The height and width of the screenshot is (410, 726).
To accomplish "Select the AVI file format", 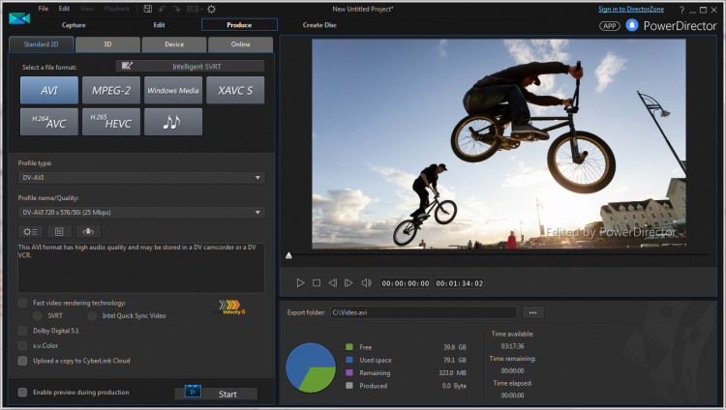I will 49,90.
